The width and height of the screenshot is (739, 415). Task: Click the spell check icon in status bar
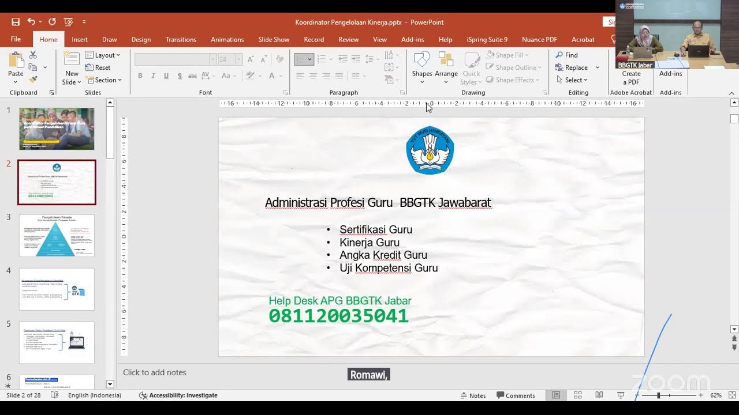click(55, 395)
